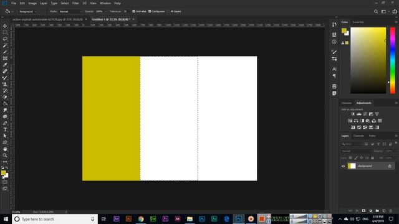Open the Color panel menu
Viewport: 399px width, 224px height.
396,22
